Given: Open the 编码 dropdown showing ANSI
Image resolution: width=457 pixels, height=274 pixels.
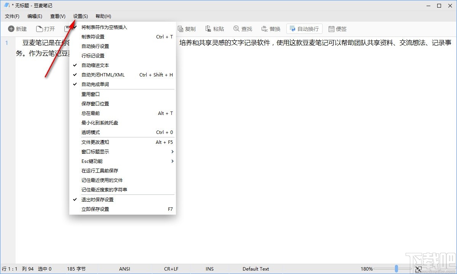Looking at the screenshot, I should (125, 269).
